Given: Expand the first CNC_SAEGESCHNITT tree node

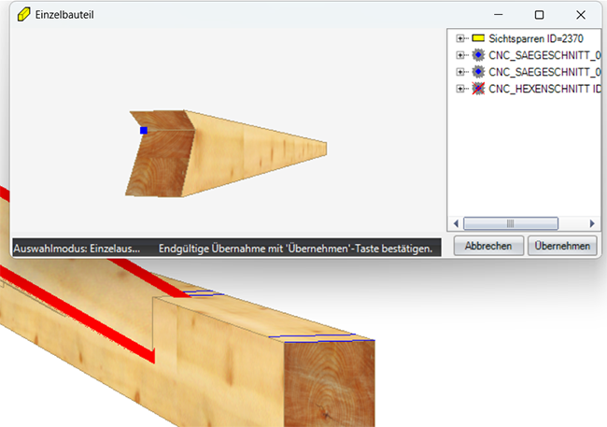Looking at the screenshot, I should pyautogui.click(x=460, y=55).
